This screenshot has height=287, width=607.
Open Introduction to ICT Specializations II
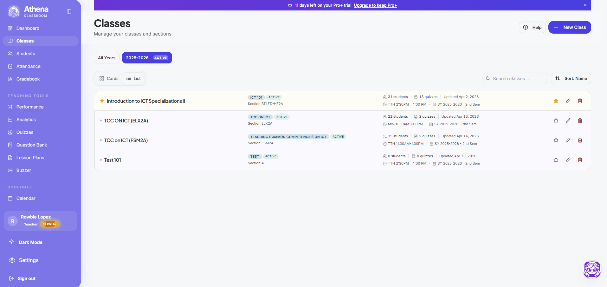(146, 101)
